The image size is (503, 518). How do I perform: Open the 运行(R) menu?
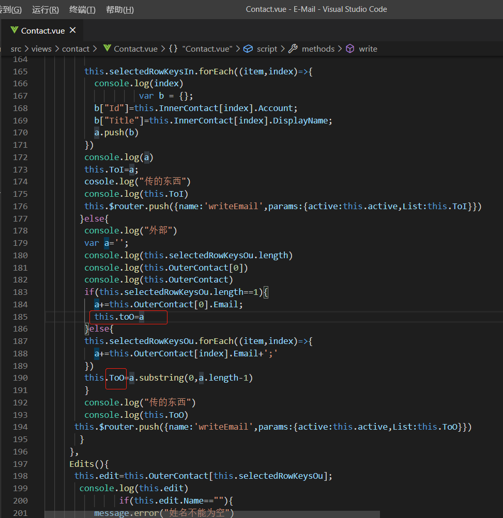(45, 9)
